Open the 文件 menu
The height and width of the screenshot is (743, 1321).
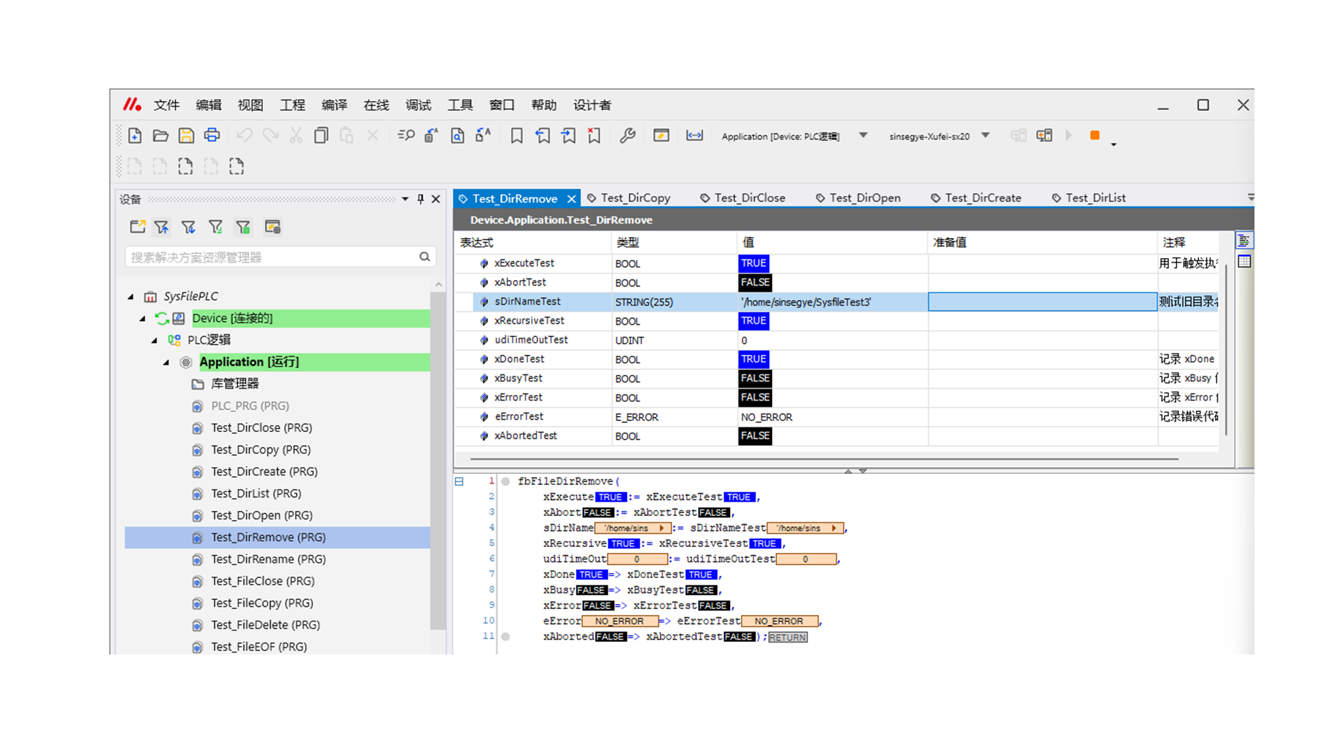pyautogui.click(x=167, y=105)
